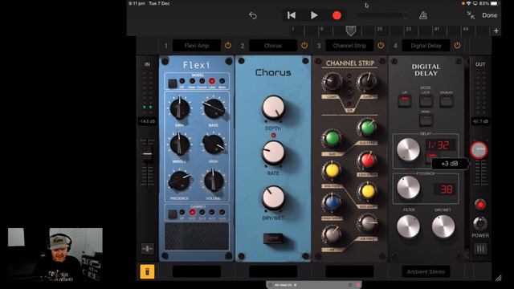Screen dimensions: 514x289
Task: Toggle the metronome icon
Action: (423, 15)
